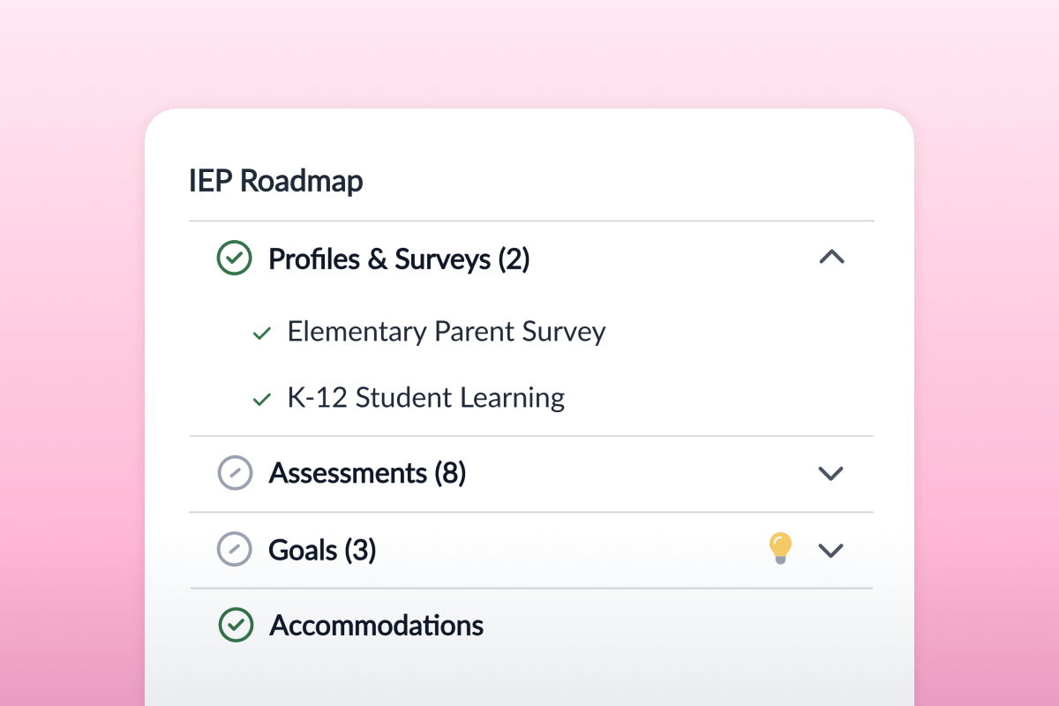Image resolution: width=1059 pixels, height=706 pixels.
Task: Click the completed status circle beside Accommodations
Action: pos(235,625)
